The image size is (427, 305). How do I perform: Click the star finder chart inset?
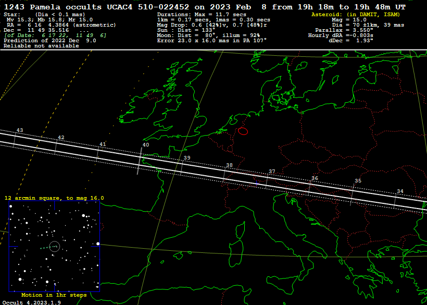click(54, 247)
